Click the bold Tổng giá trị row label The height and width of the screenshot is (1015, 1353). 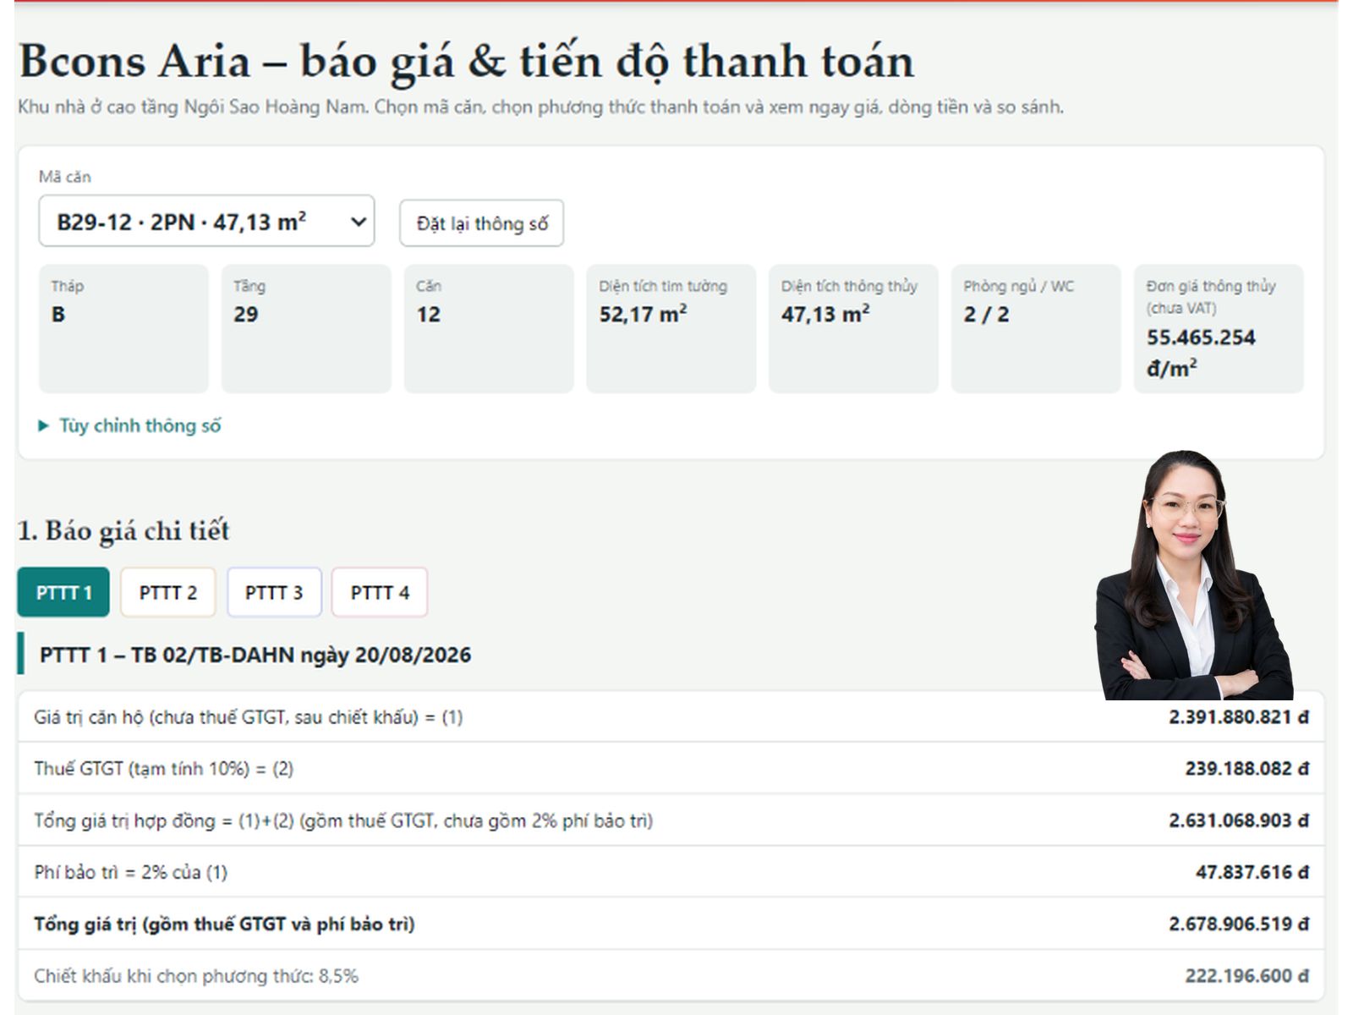[224, 924]
